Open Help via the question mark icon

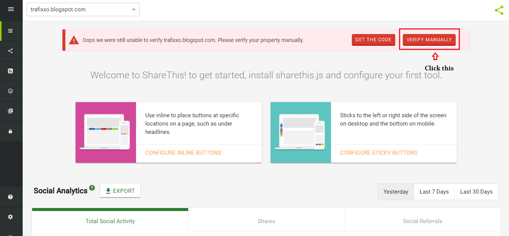(11, 197)
